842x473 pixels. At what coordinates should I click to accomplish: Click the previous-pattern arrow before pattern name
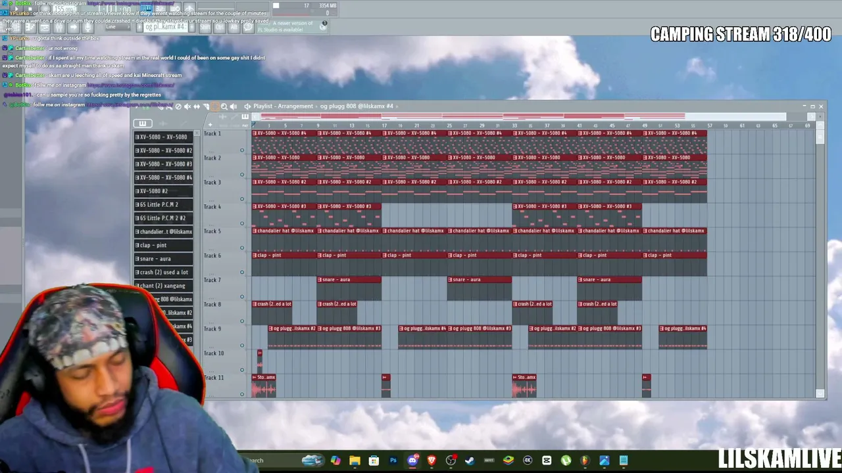click(x=139, y=27)
